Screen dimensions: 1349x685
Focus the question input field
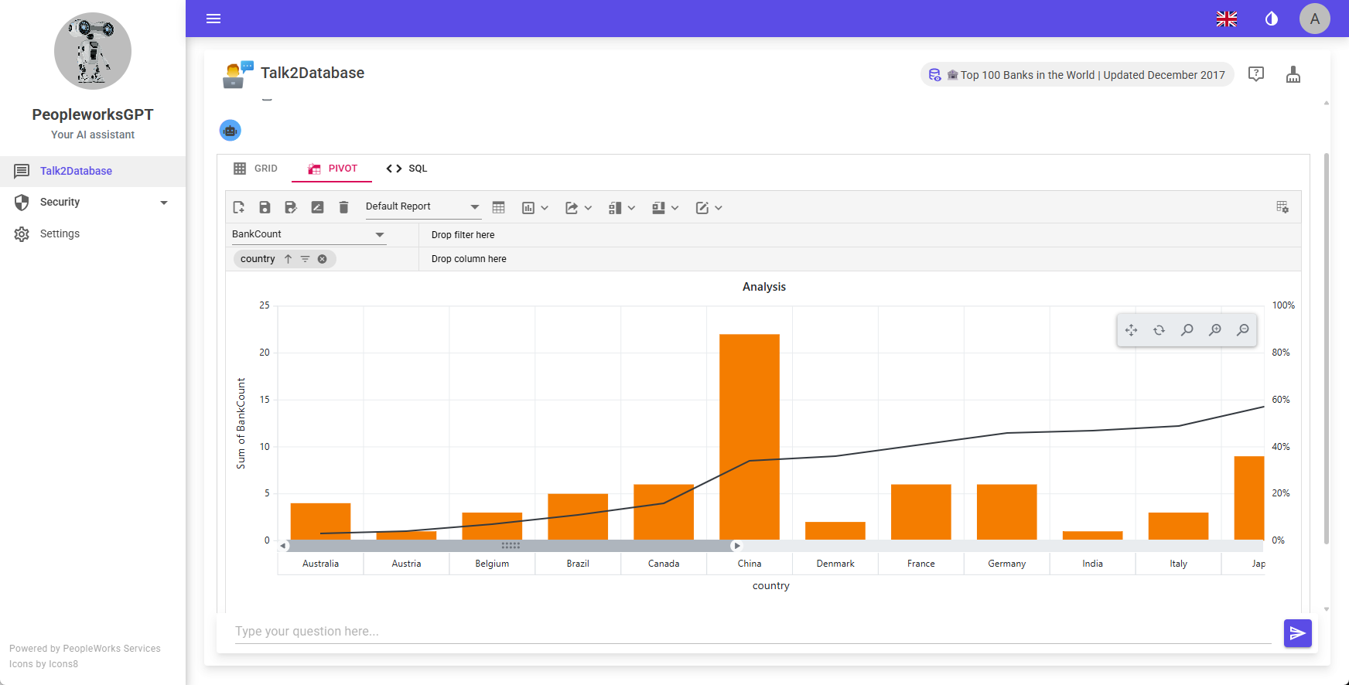[753, 632]
